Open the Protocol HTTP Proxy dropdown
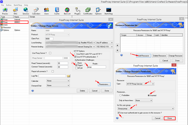 (x=57, y=35)
